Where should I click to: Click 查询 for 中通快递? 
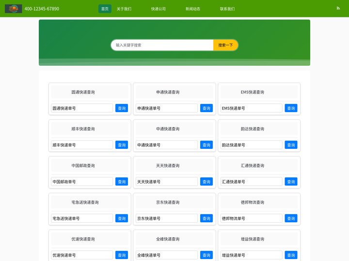(x=206, y=145)
